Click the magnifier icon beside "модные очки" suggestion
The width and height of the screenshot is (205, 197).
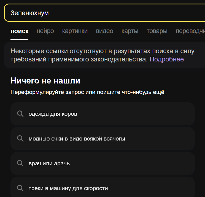(x=20, y=139)
